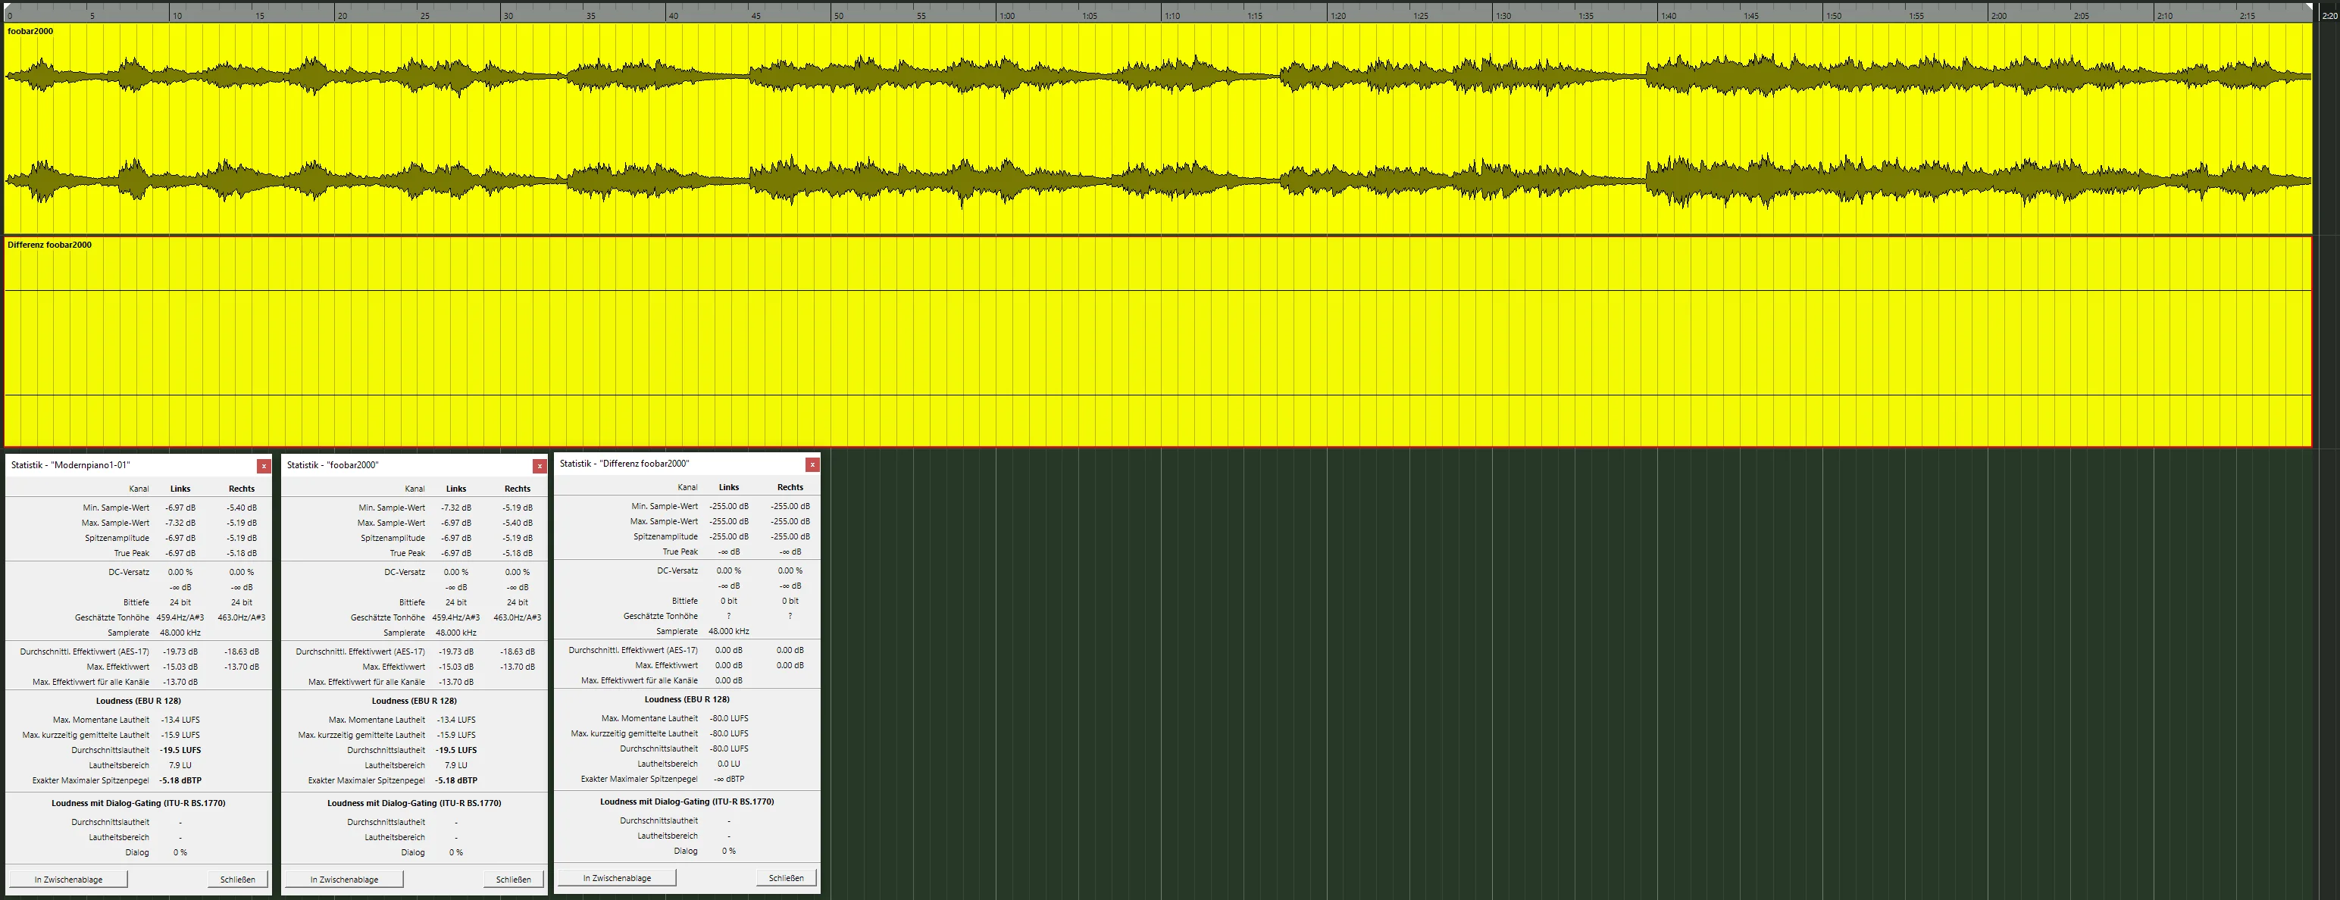Click In Zwischenablage in foobar2000 statistics window

click(x=344, y=879)
